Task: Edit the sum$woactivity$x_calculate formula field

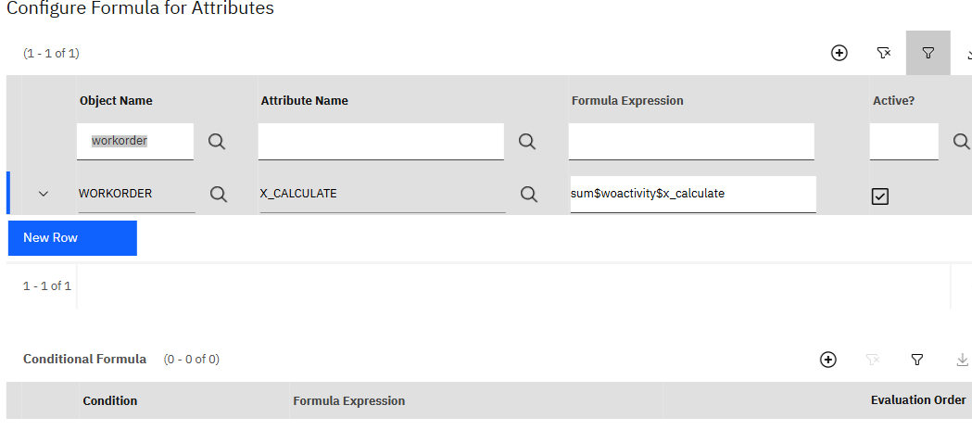Action: (x=692, y=194)
